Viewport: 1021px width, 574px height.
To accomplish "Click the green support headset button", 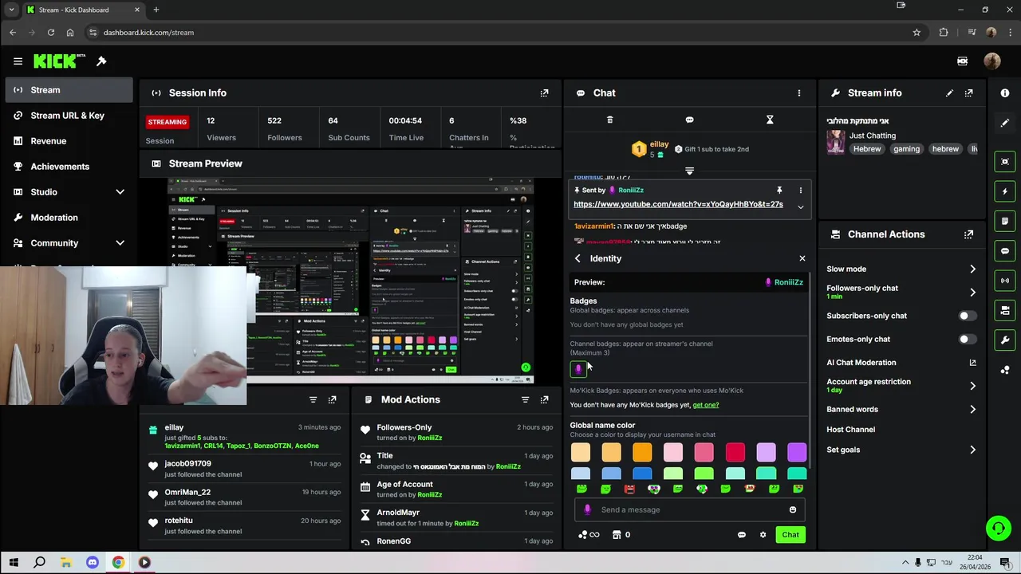I will [x=998, y=529].
